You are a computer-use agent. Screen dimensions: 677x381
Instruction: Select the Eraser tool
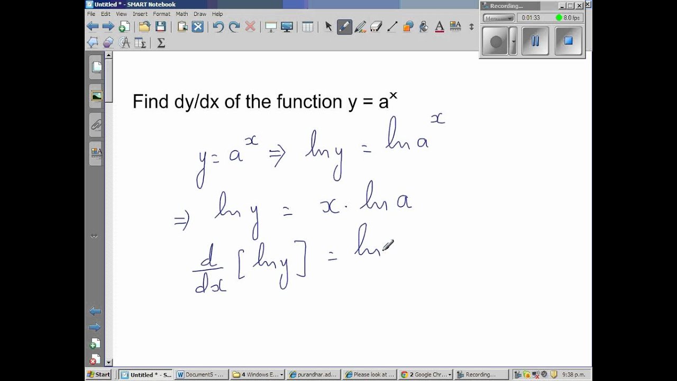[376, 26]
